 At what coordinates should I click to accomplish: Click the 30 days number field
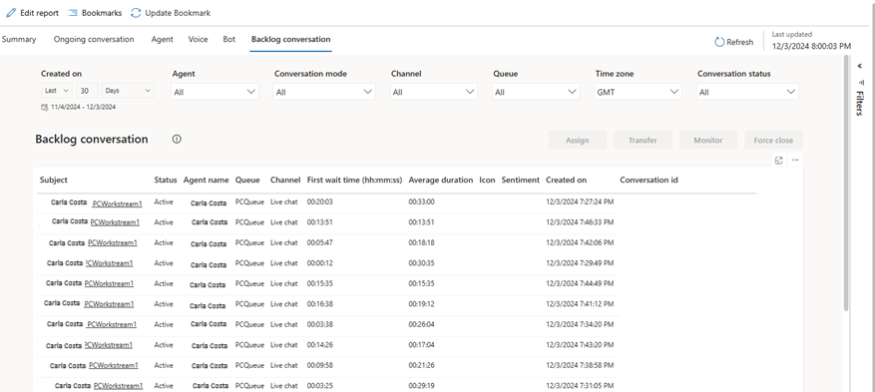pyautogui.click(x=87, y=91)
